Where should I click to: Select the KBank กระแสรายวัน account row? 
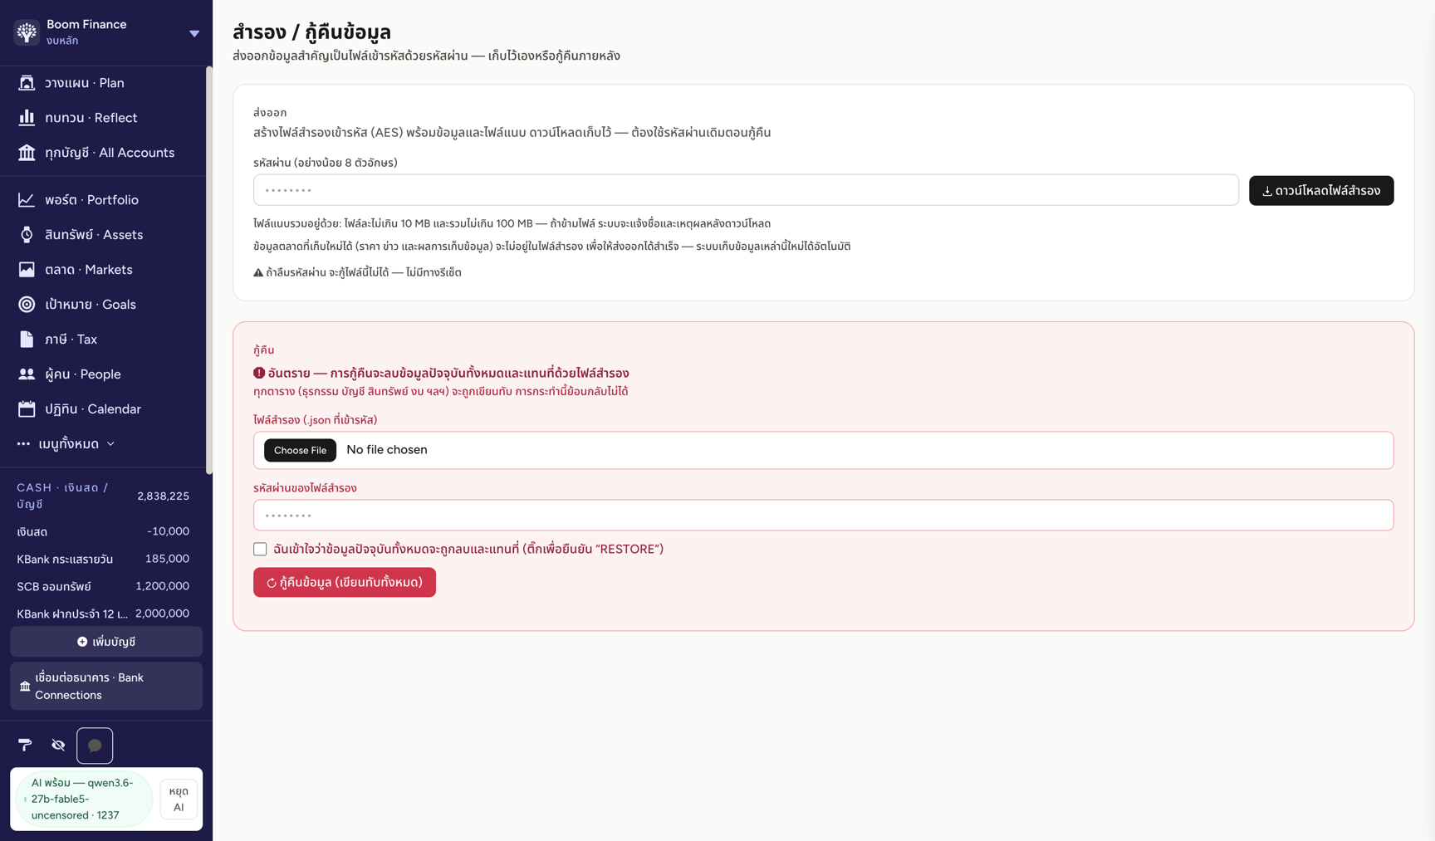coord(103,559)
